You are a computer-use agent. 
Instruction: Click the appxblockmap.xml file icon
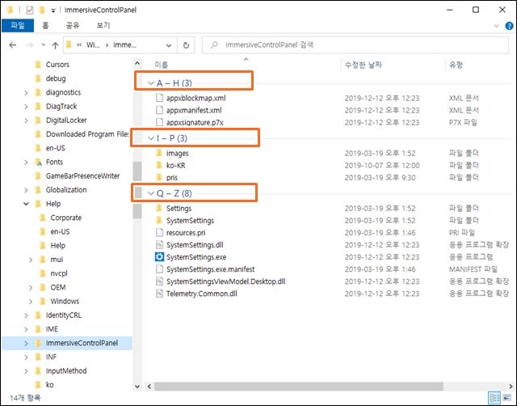click(x=159, y=98)
